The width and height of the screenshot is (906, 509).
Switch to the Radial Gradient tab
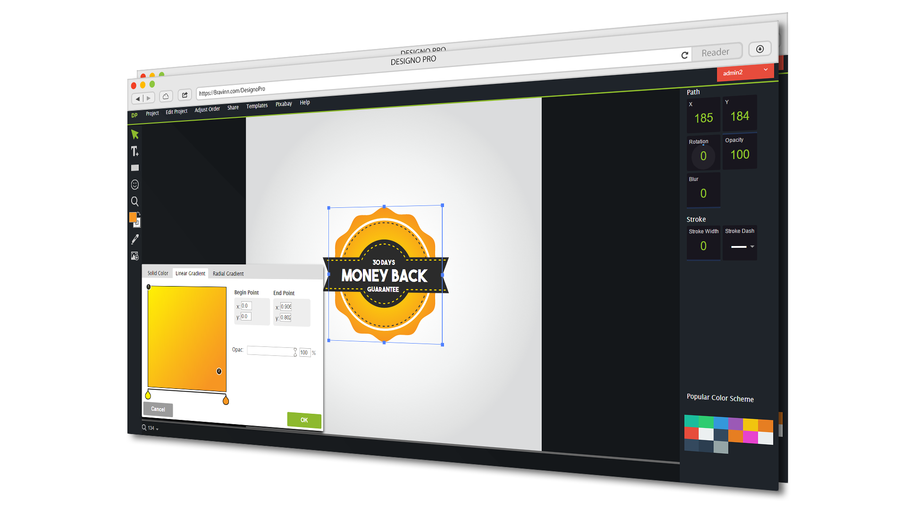pyautogui.click(x=228, y=274)
